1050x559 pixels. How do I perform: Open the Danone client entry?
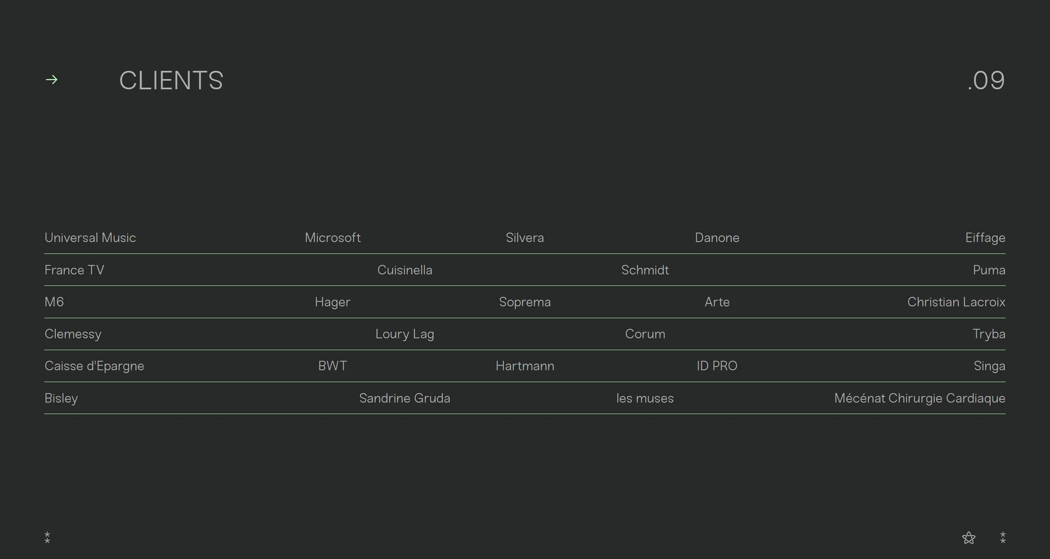717,238
